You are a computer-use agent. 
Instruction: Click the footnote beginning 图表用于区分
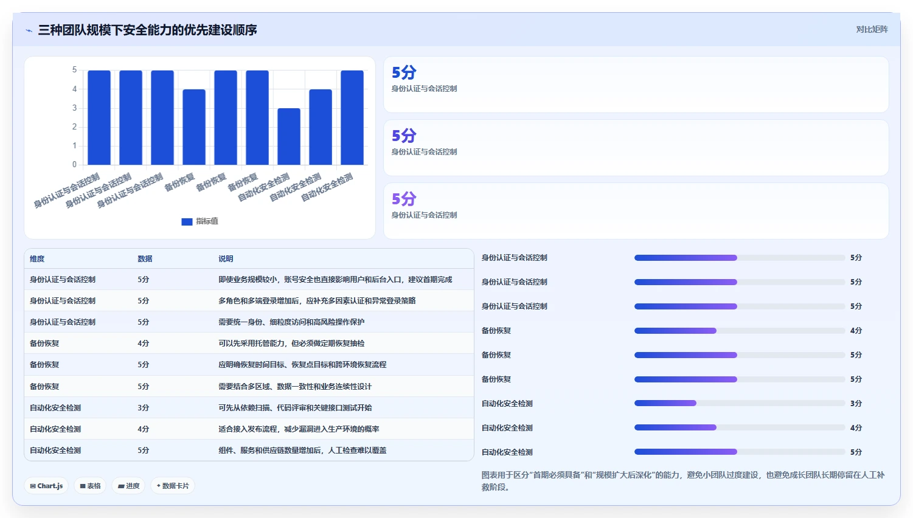point(683,481)
